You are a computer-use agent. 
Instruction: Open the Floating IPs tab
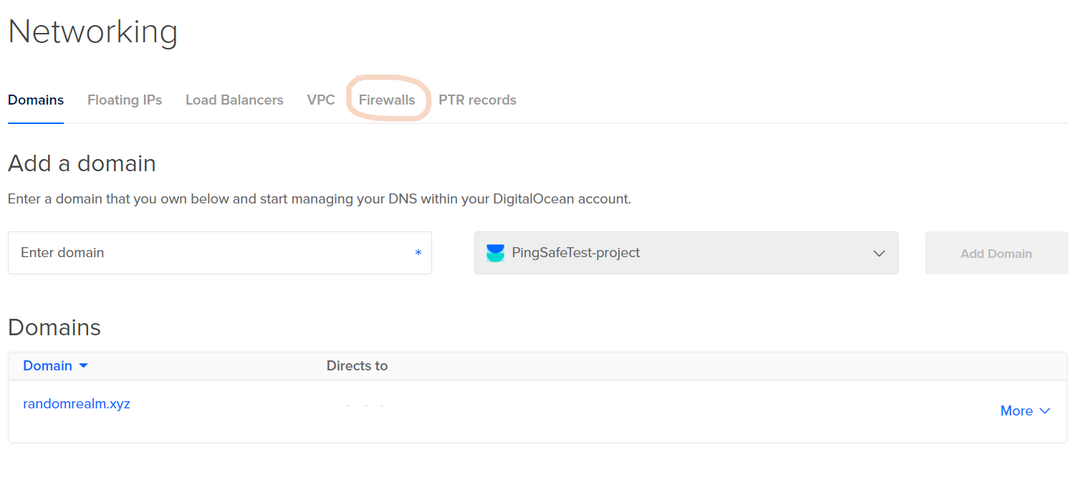click(125, 100)
